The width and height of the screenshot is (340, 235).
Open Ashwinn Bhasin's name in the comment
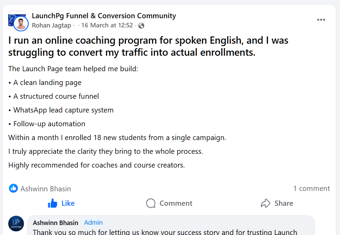point(55,223)
